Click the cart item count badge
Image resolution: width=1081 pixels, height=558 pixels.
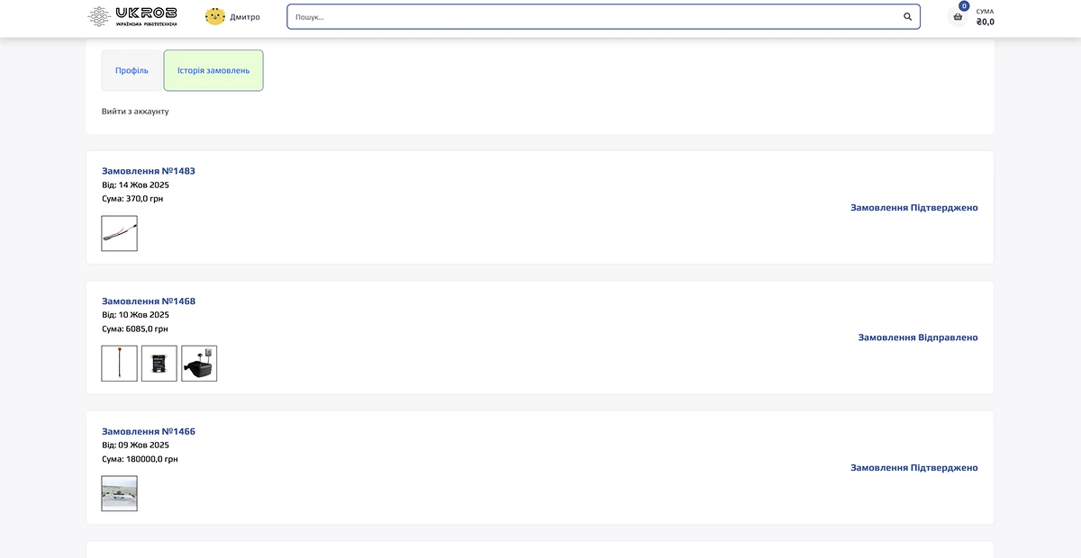coord(964,6)
